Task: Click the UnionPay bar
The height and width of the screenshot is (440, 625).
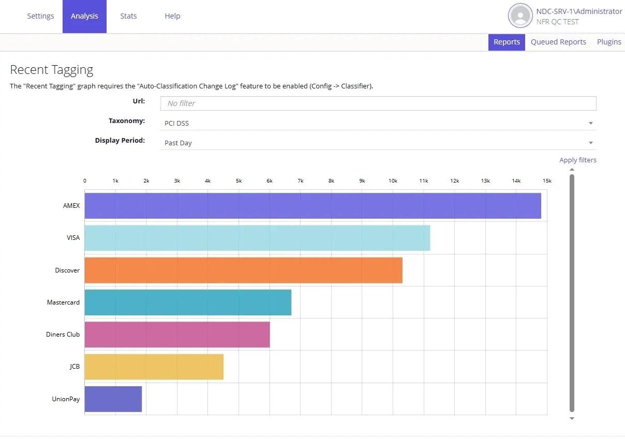Action: pyautogui.click(x=113, y=399)
